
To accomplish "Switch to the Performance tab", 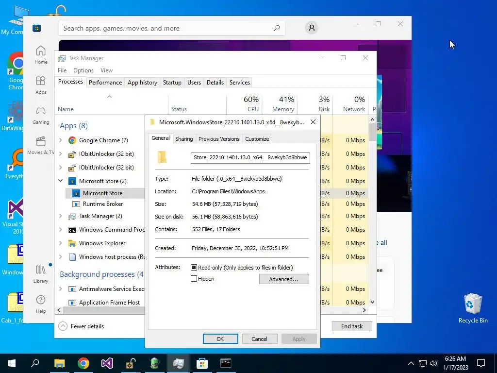I will (x=105, y=83).
